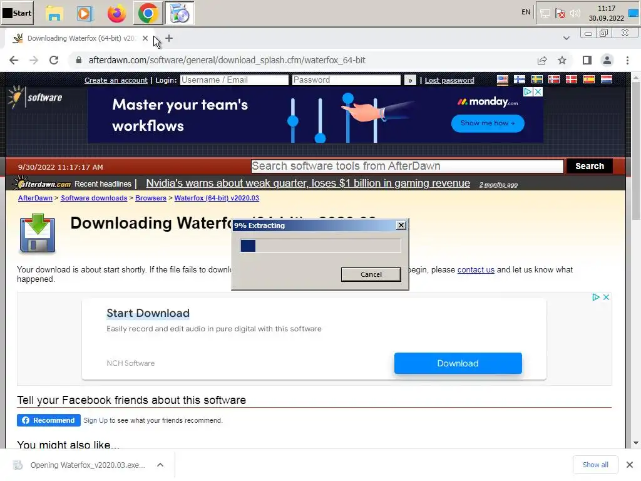Close the Downloading Waterfox tab
Viewport: 641px width, 481px height.
[x=145, y=38]
